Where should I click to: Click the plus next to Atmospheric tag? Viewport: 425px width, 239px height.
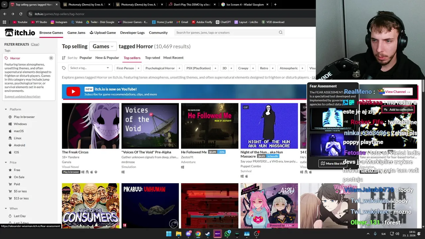(x=302, y=68)
